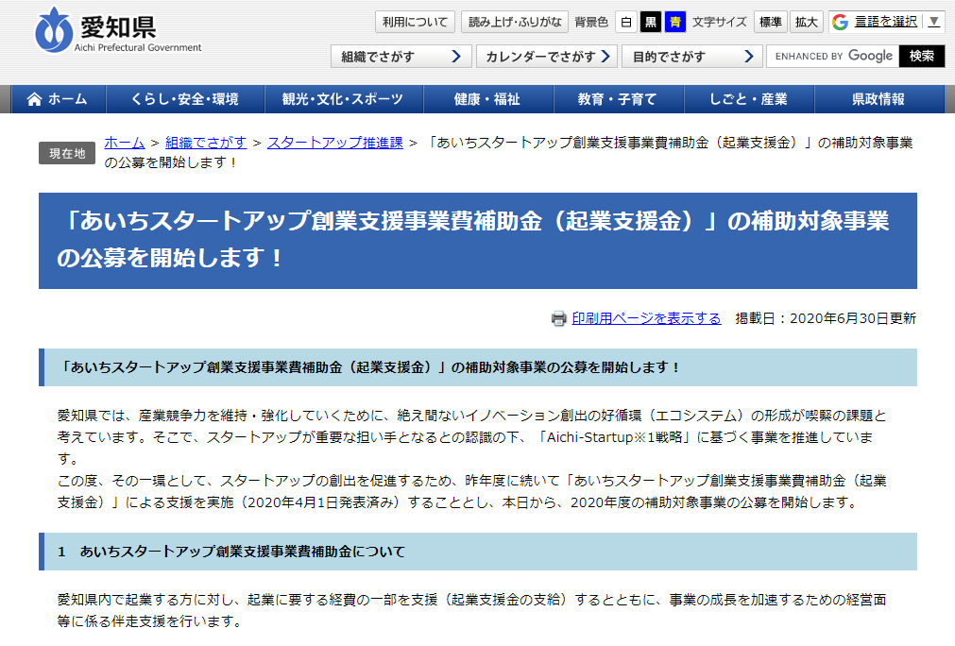Viewport: 955px width, 646px height.
Task: Enlarge text with 拡大 button
Action: click(x=806, y=22)
